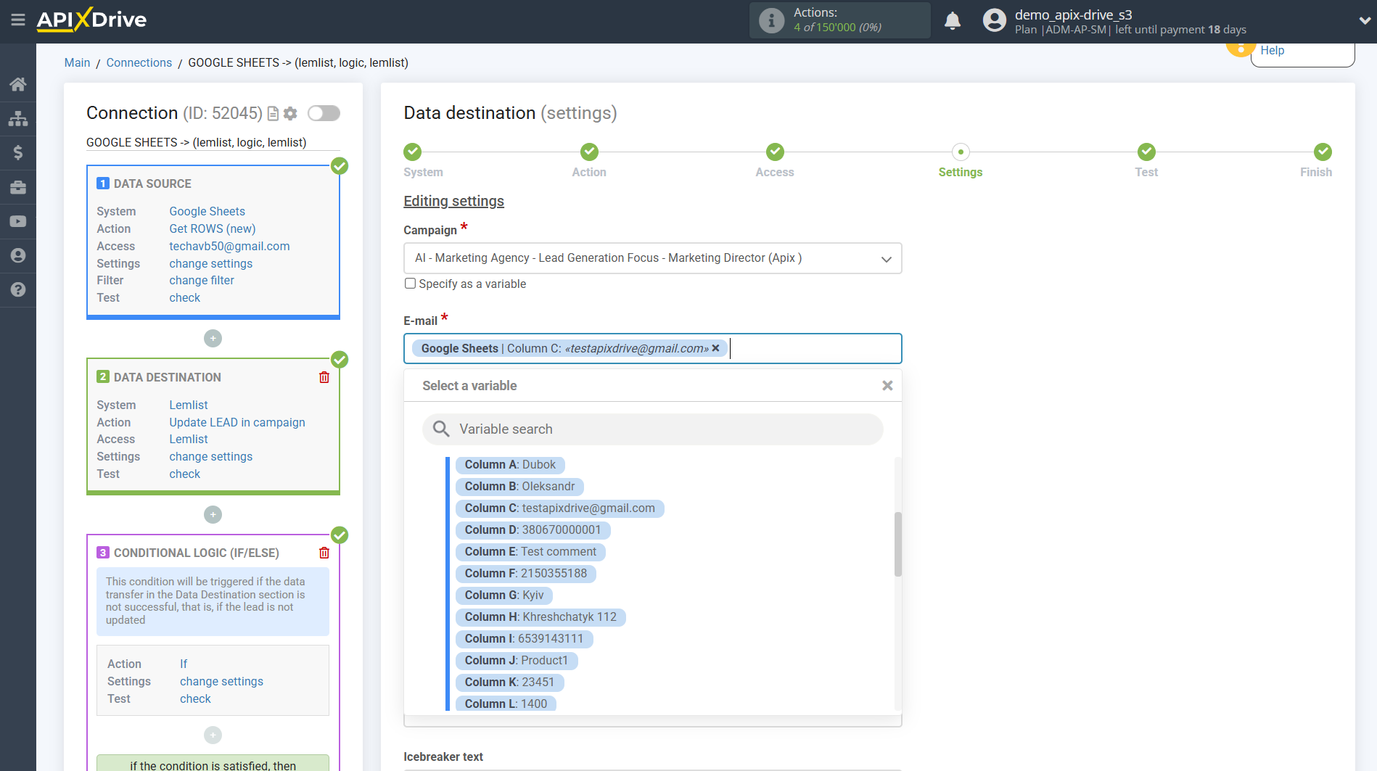Image resolution: width=1377 pixels, height=771 pixels.
Task: Select variable Column A: Dubok
Action: pos(510,464)
